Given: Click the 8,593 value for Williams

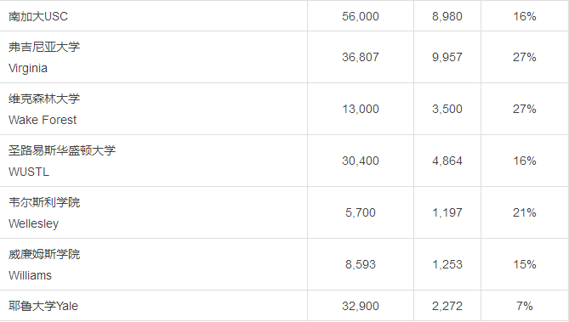Looking at the screenshot, I should pos(361,264).
